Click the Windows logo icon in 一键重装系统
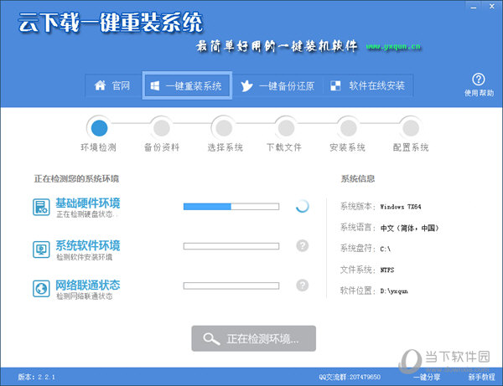 [155, 85]
